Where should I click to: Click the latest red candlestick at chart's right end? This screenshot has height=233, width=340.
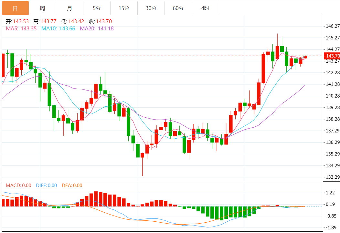pos(305,57)
